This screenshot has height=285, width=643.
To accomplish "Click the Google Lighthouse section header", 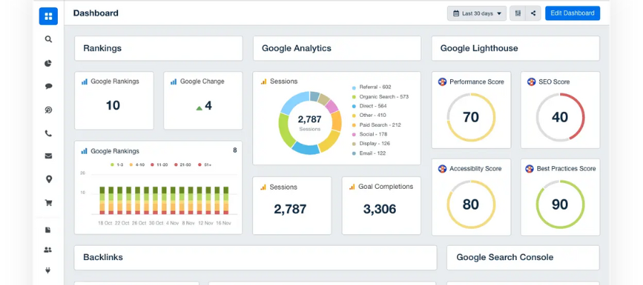I will point(515,48).
